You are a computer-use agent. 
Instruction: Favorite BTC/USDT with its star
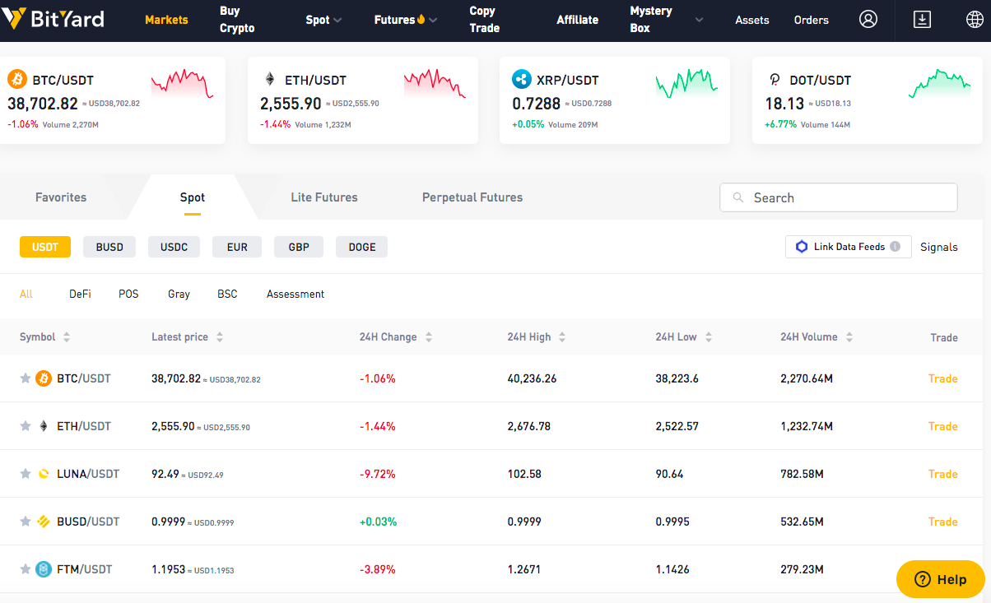coord(26,378)
